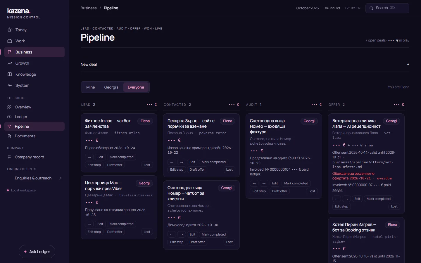Move Фитнес Атлас deal forward with arrow

tap(89, 157)
